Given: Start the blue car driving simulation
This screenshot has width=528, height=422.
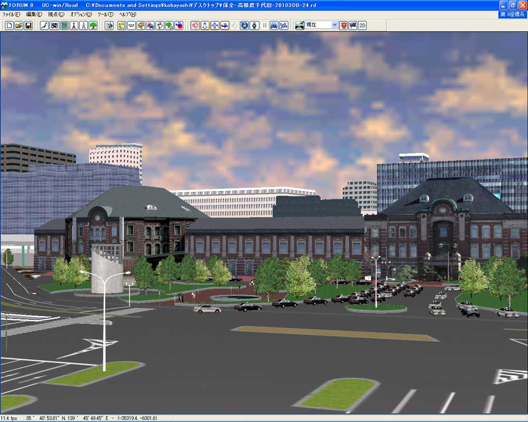Looking at the screenshot, I should point(274,25).
